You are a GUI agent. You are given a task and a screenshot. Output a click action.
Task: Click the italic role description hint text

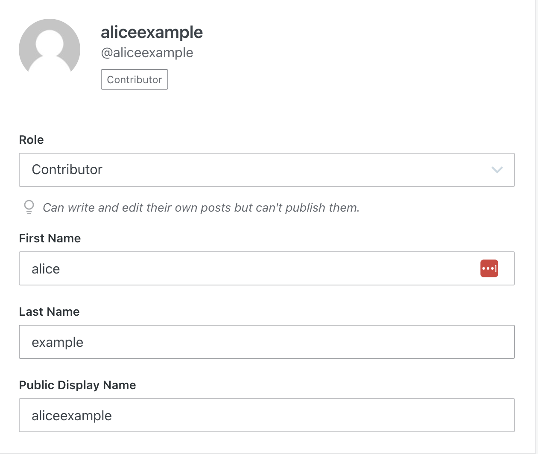[x=201, y=208]
